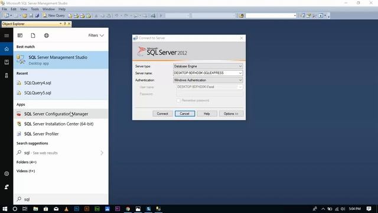Filter search results by Apps icon
This screenshot has height=213, width=378.
pos(20,35)
